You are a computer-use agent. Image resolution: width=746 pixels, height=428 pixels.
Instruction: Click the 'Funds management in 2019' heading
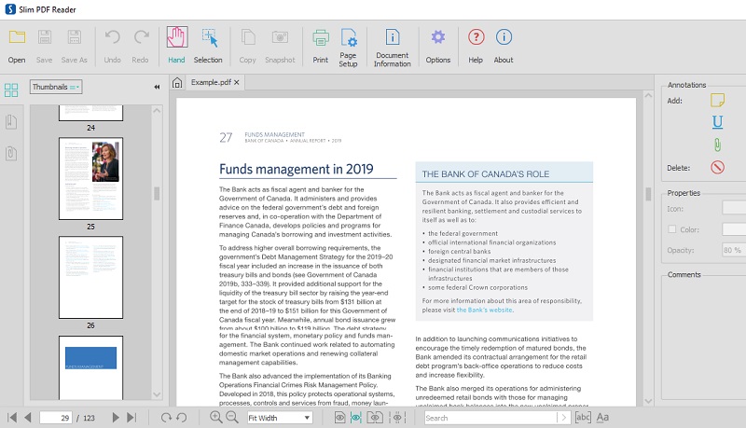coord(296,169)
